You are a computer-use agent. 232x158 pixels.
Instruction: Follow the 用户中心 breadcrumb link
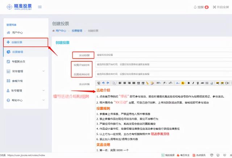[x=61, y=31]
